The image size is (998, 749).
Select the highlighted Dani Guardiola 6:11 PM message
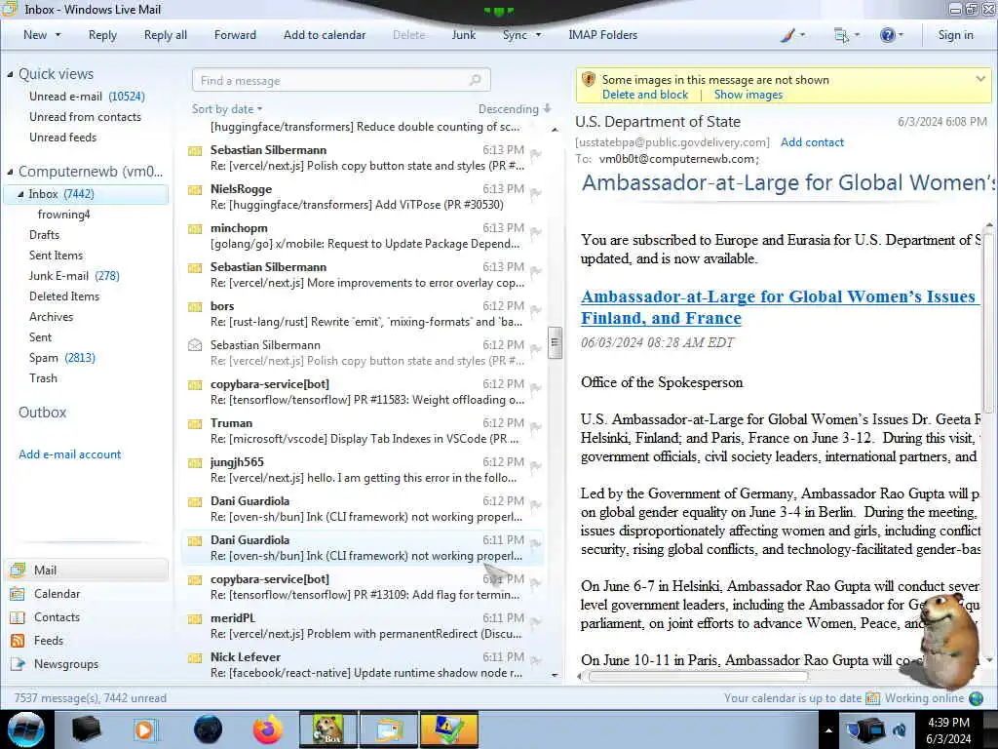click(363, 548)
